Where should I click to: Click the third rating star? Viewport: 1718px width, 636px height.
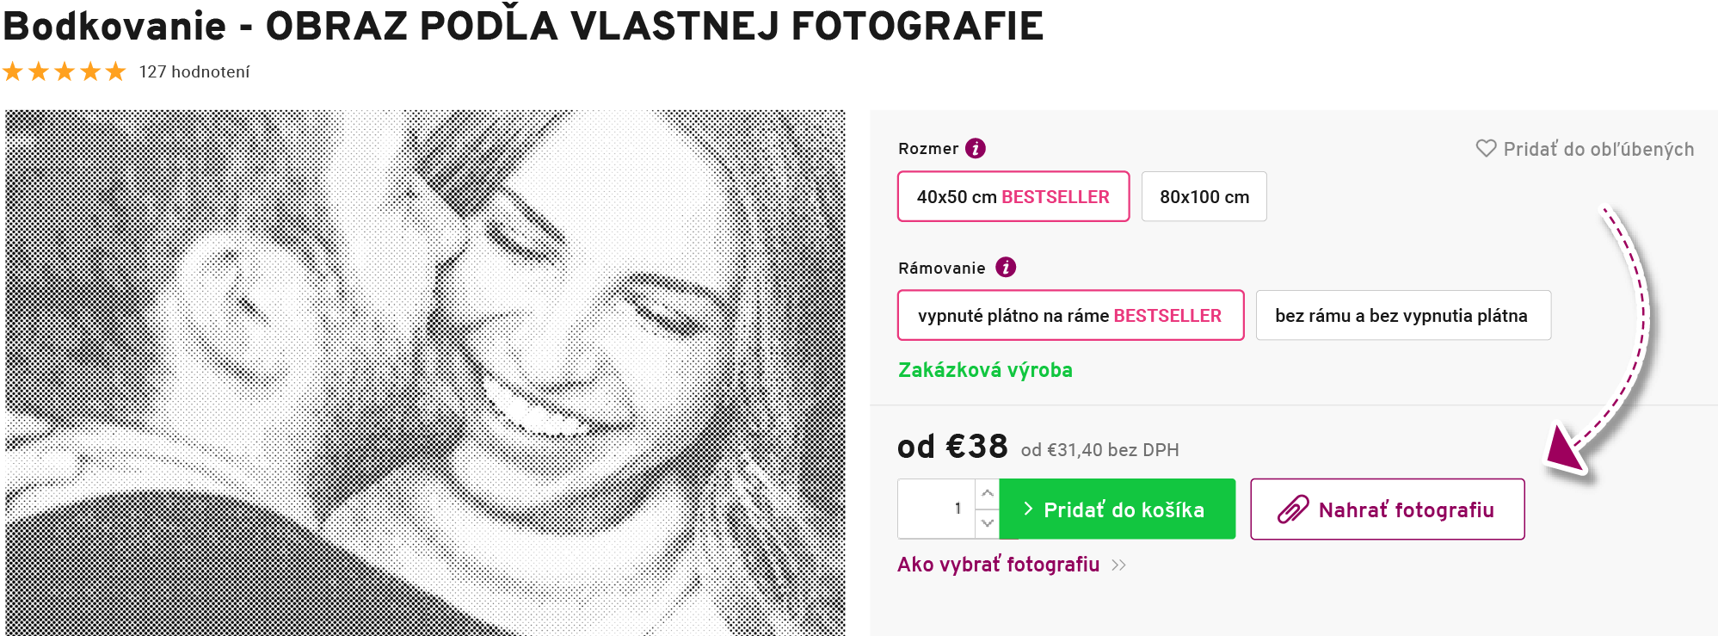click(x=65, y=71)
